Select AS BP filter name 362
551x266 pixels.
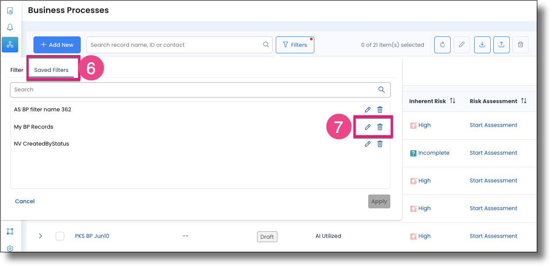click(x=43, y=110)
